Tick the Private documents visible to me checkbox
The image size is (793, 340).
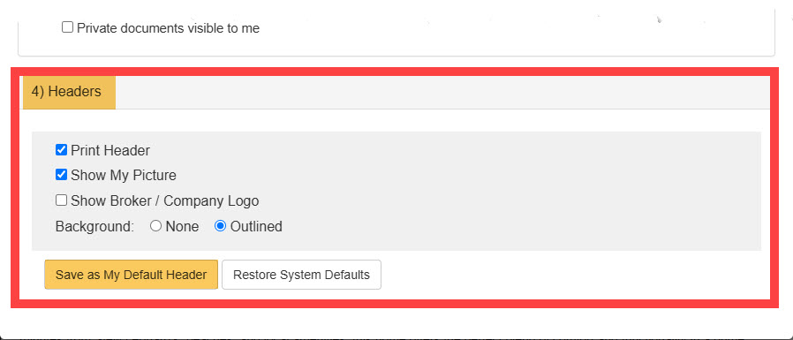67,27
